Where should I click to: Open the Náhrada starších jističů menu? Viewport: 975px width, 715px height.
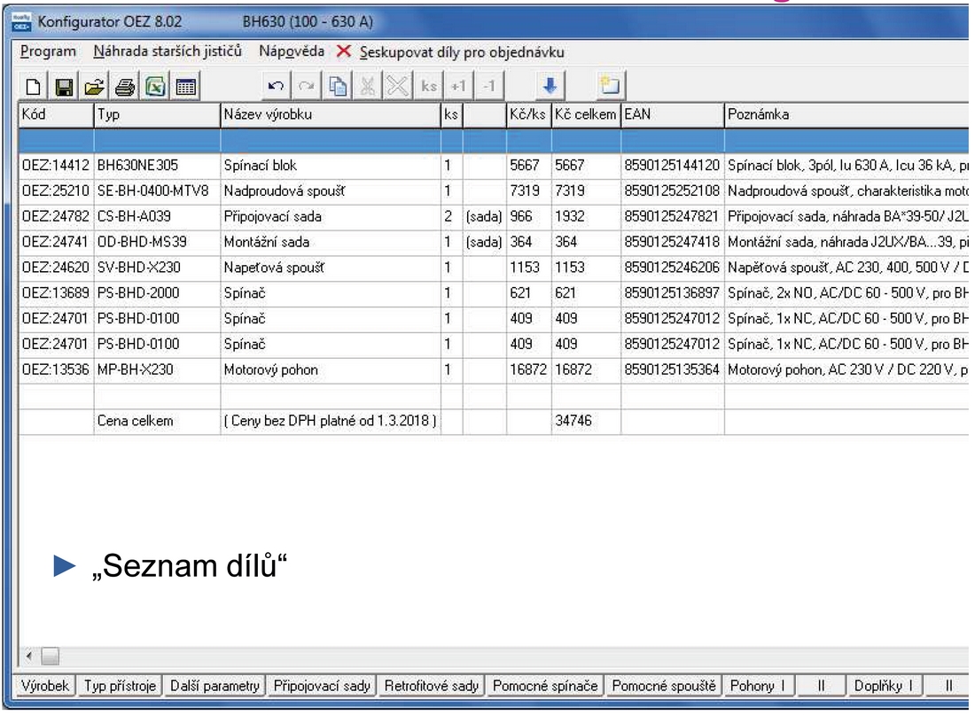[168, 51]
